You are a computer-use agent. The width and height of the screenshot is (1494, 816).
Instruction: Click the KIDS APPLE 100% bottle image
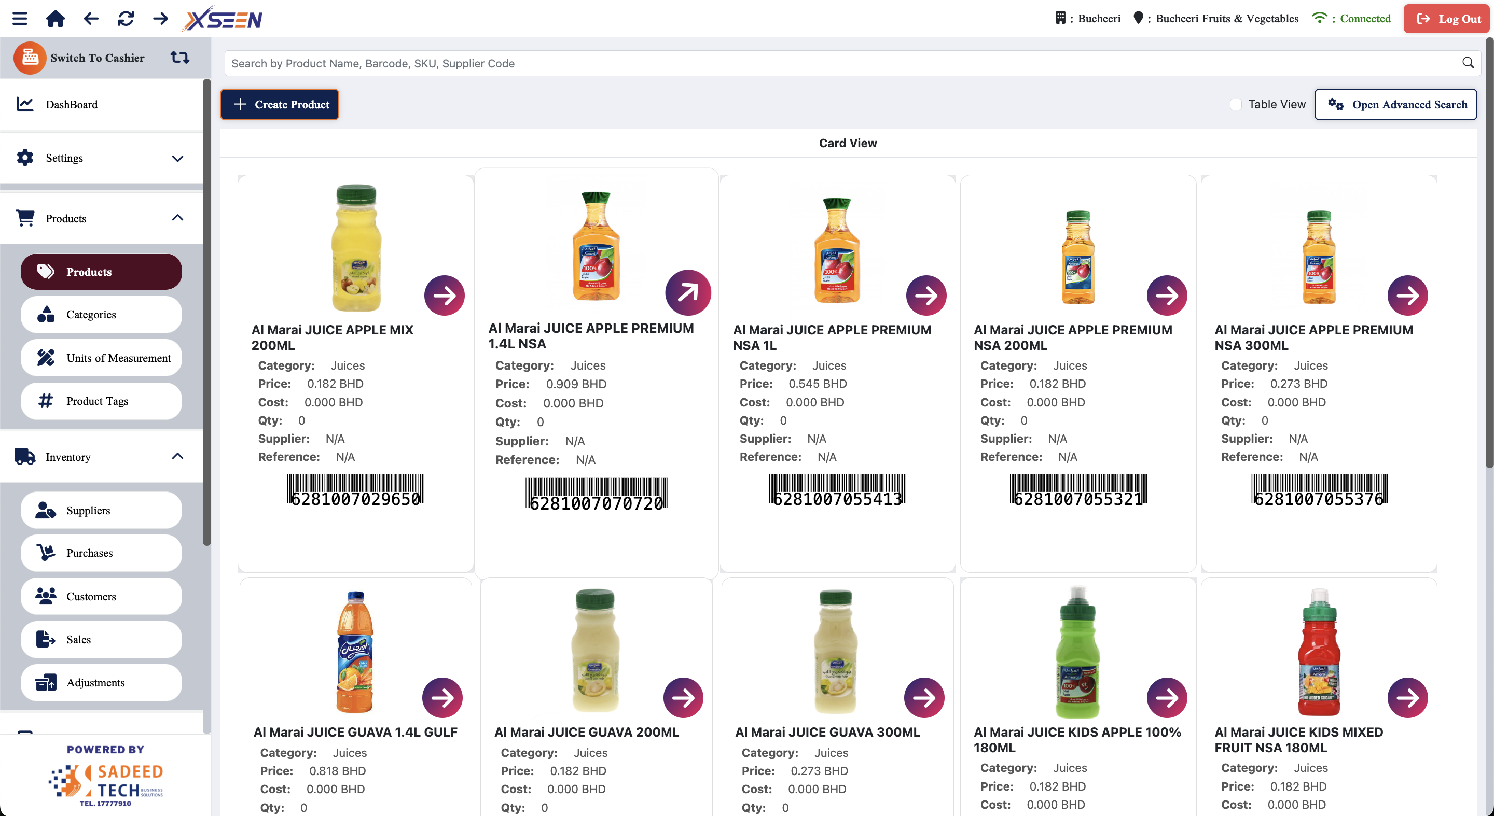point(1077,652)
